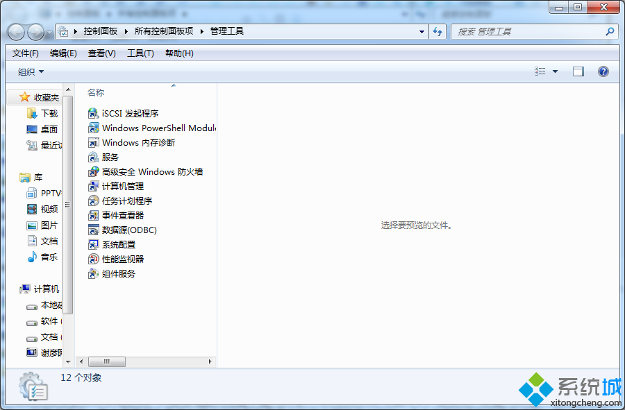Open the 下载 folder icon in sidebar
This screenshot has width=625, height=410.
pos(32,114)
